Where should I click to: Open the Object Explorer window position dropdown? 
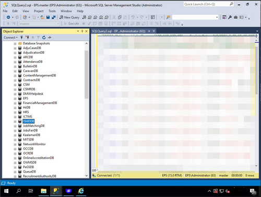[x=78, y=31]
